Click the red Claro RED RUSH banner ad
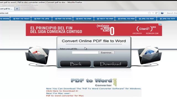This screenshot has height=99, width=177. point(94,30)
